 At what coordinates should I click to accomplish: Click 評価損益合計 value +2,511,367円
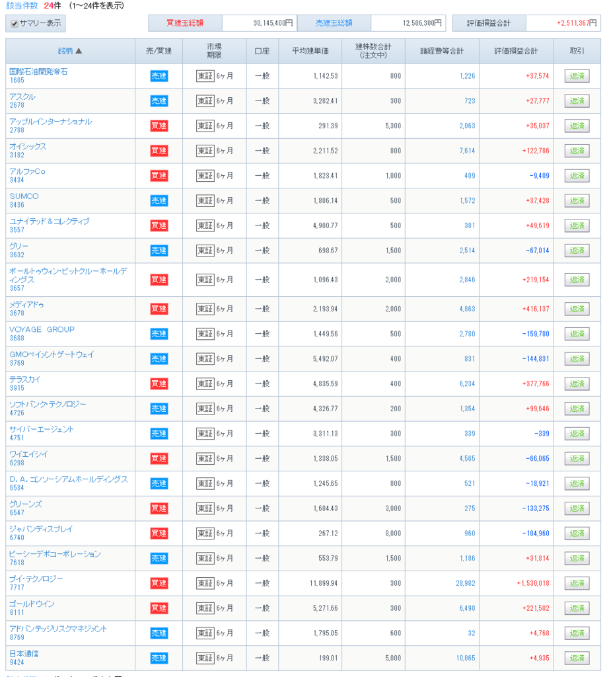pos(577,23)
